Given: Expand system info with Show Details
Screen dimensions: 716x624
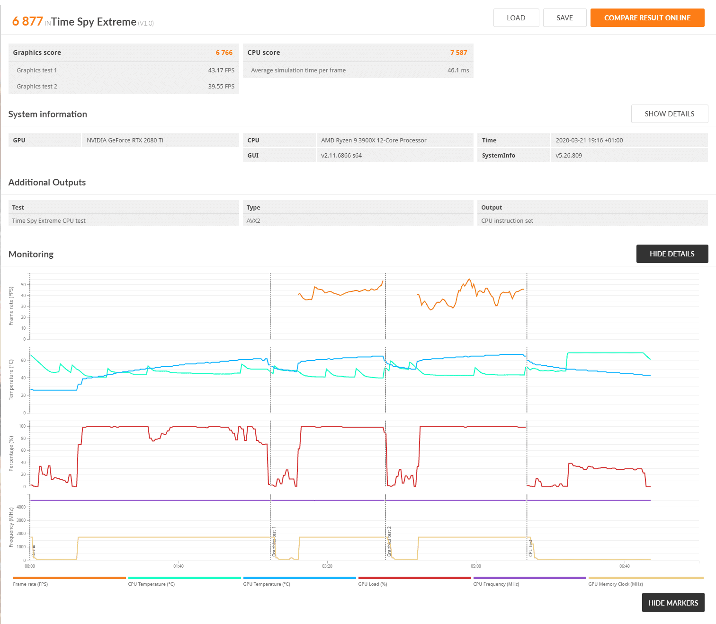Looking at the screenshot, I should point(669,114).
